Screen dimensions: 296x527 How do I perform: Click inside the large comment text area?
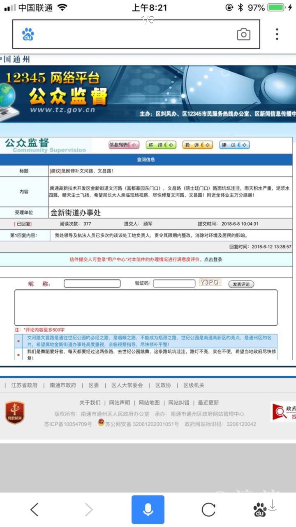(x=146, y=308)
